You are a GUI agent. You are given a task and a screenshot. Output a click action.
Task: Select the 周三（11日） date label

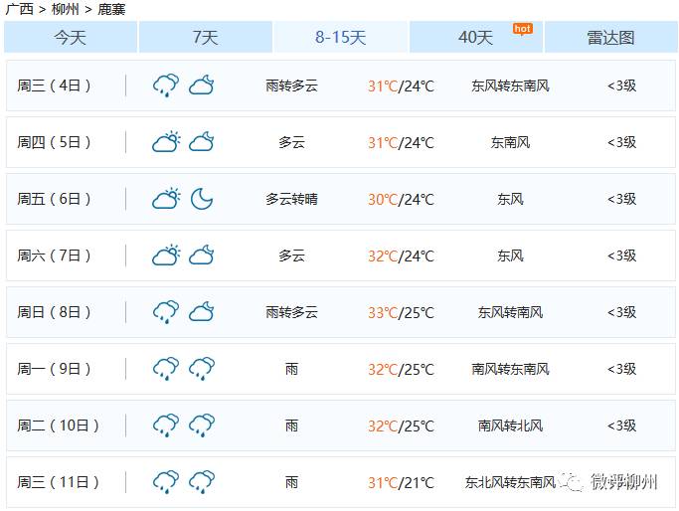(58, 482)
